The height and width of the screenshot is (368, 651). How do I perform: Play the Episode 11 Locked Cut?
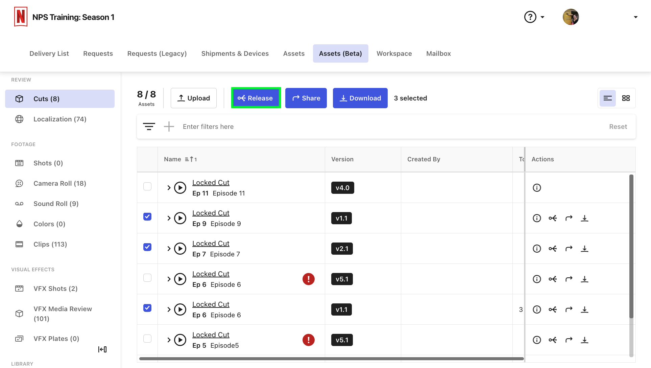180,188
